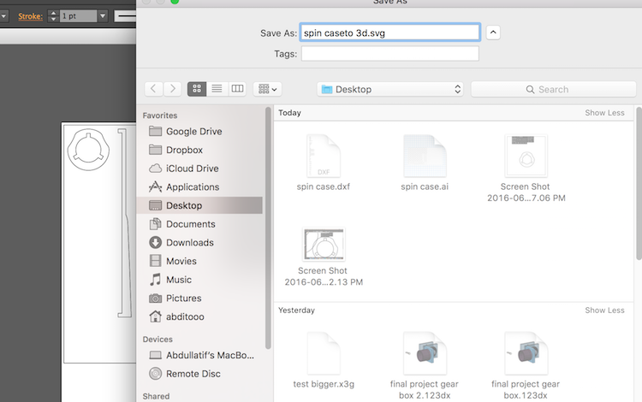Click the Tags input field
Image resolution: width=642 pixels, height=402 pixels.
[390, 54]
